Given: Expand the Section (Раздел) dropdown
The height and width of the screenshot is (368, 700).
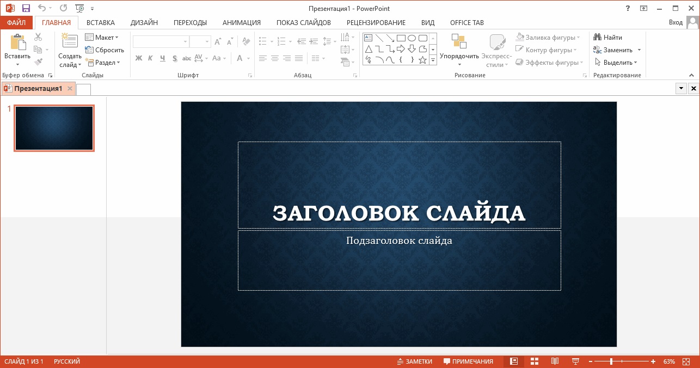Looking at the screenshot, I should point(103,63).
